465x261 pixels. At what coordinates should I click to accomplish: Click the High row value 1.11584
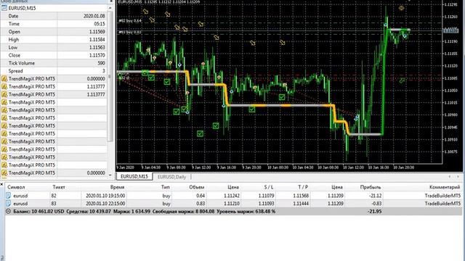(x=97, y=39)
